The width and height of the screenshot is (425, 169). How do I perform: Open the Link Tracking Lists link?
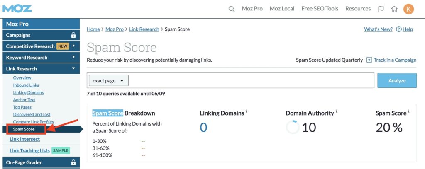point(29,151)
